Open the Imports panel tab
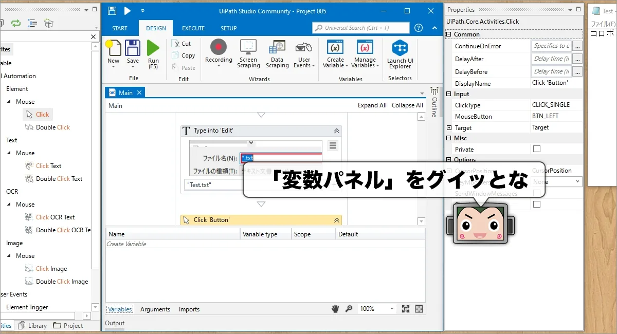This screenshot has height=334, width=617. click(x=189, y=309)
